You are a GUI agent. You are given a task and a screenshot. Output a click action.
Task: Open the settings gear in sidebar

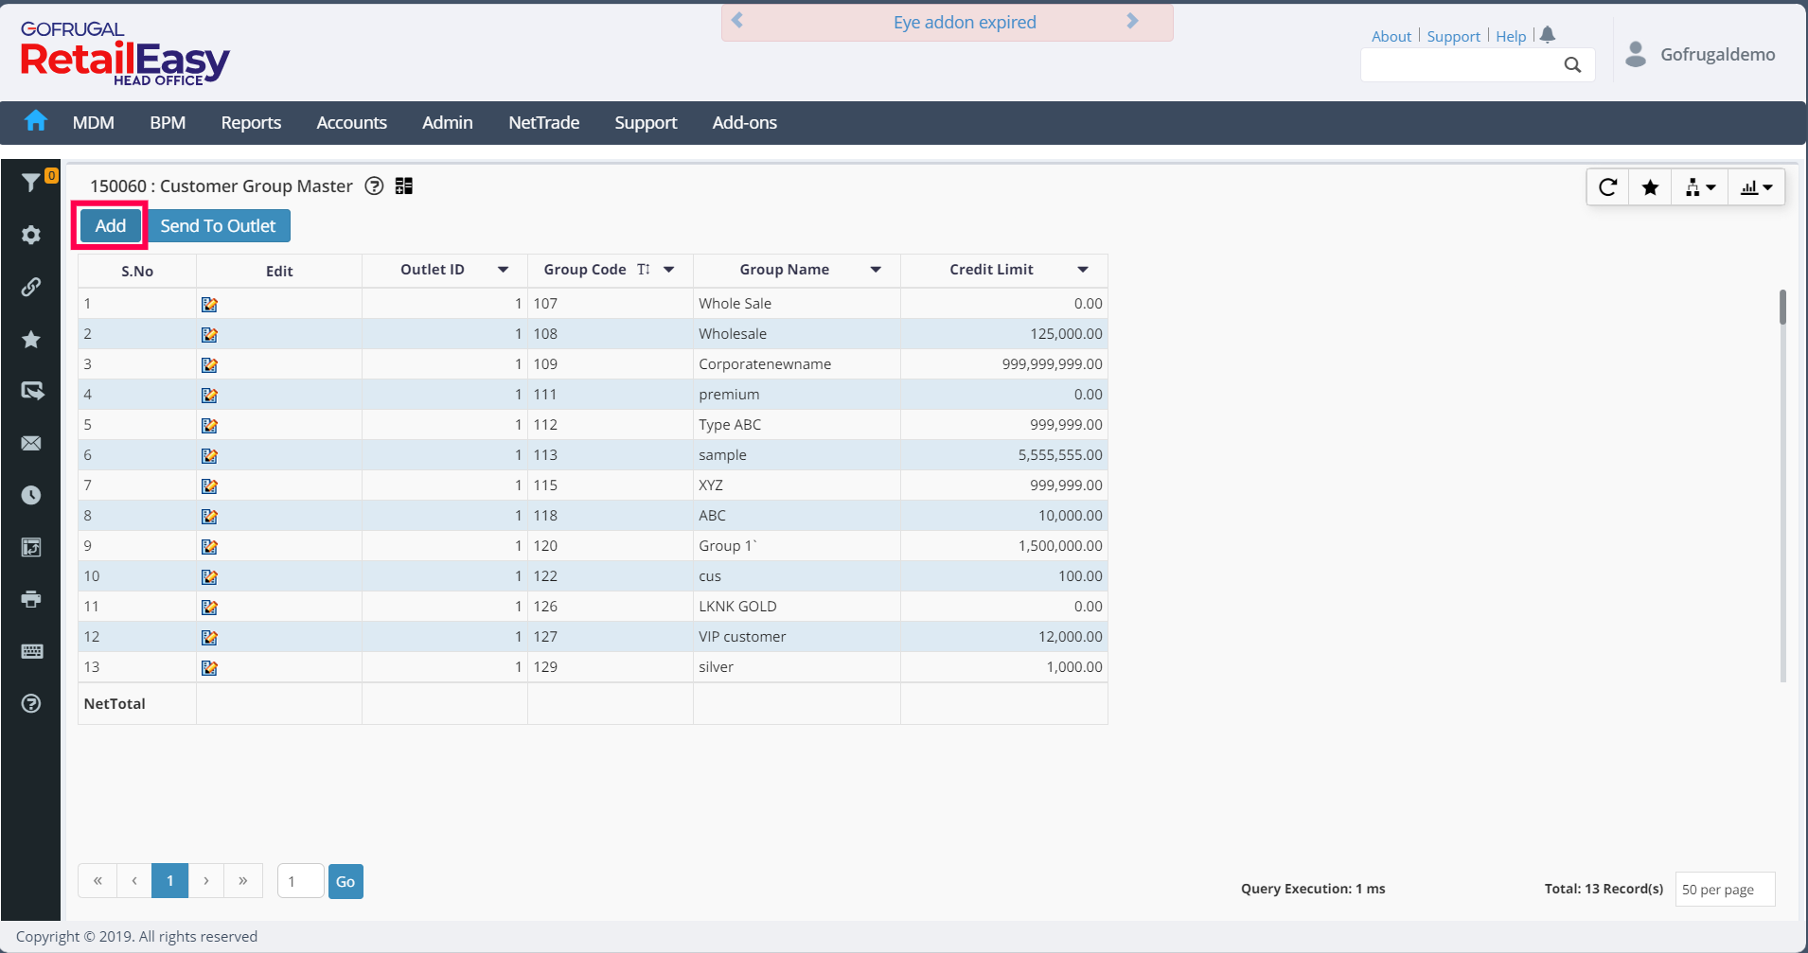pos(31,235)
